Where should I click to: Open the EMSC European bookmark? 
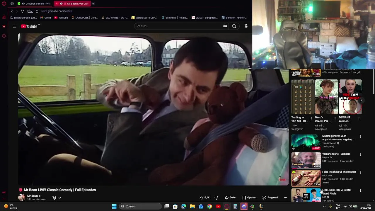coord(205,18)
